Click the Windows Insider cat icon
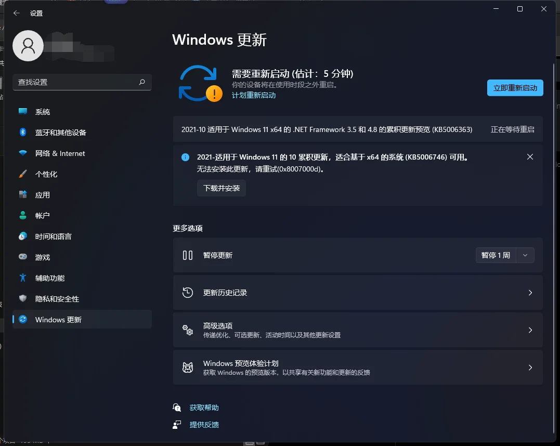Screen dimensions: 560x446 188,368
